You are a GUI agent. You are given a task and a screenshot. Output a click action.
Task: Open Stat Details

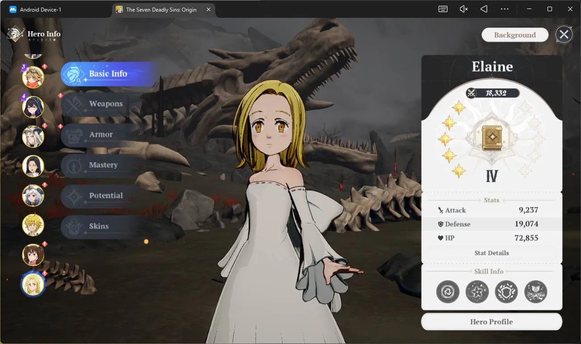coord(492,253)
